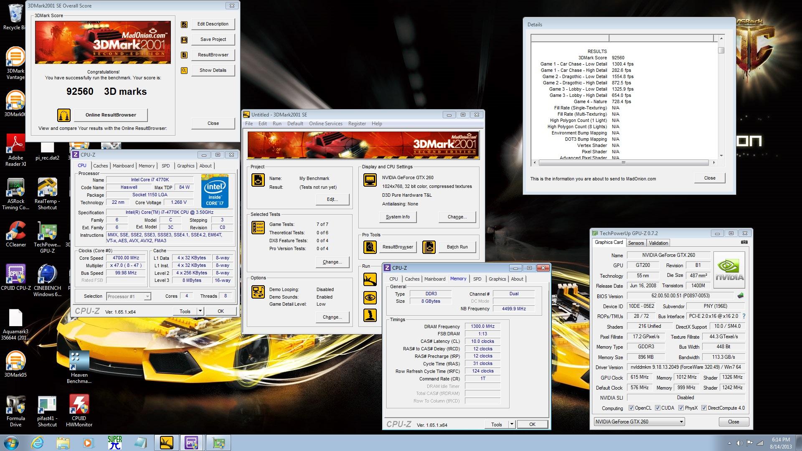
Task: Open the Register menu in 3DMark2001 SE
Action: coord(357,124)
